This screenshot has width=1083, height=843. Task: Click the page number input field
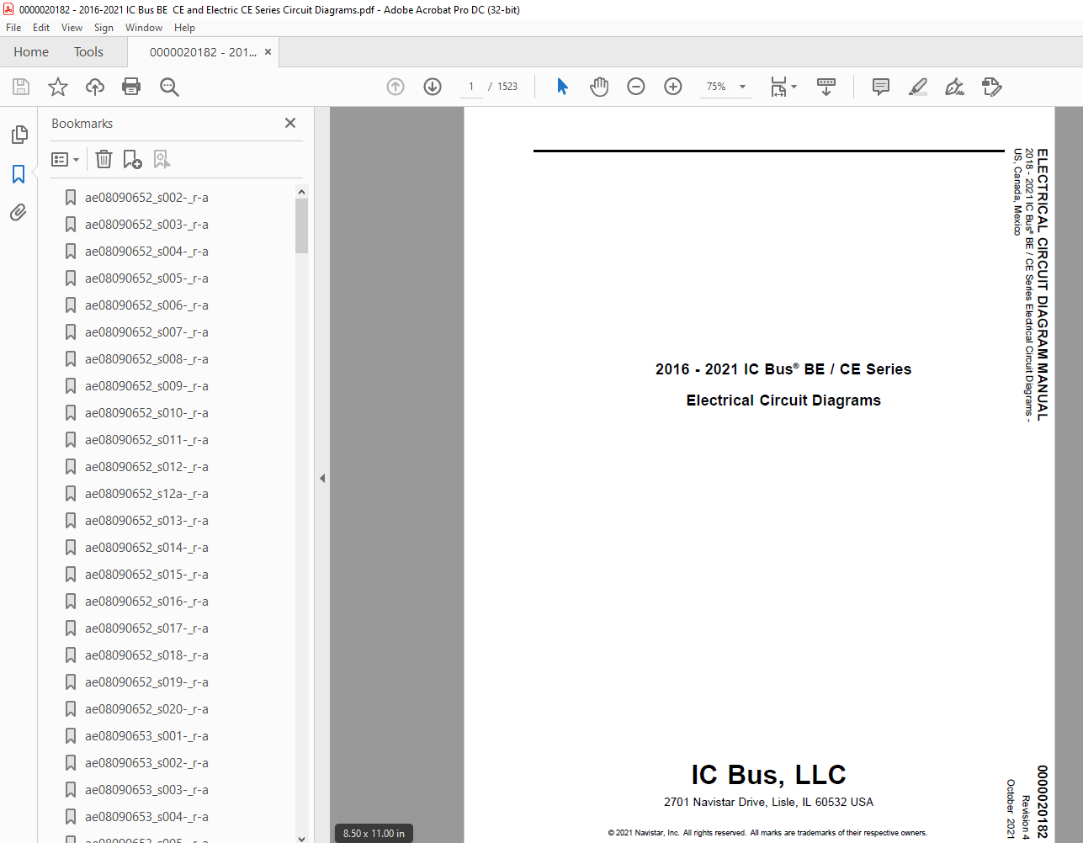(x=471, y=87)
